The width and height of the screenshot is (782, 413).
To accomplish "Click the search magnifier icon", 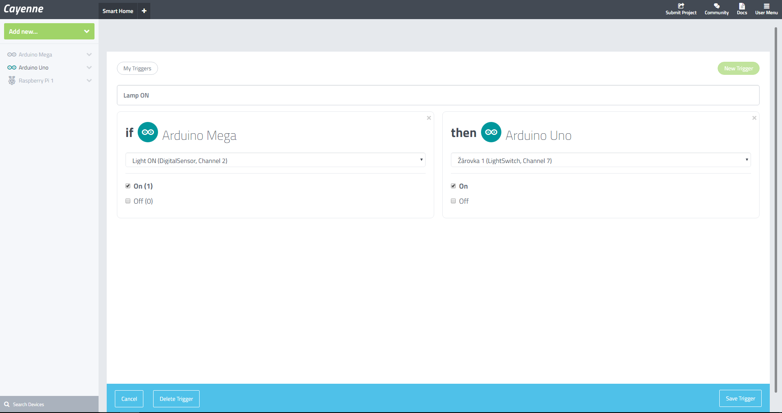I will (x=7, y=404).
